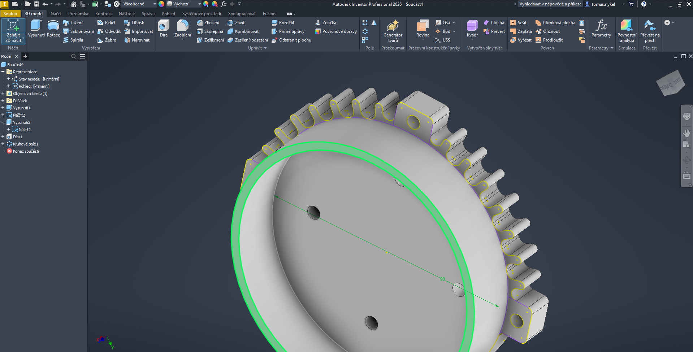Select the Rotace revolve tool
This screenshot has height=352, width=693.
pos(53,29)
